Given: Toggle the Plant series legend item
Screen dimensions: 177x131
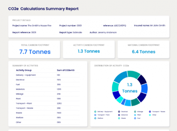Looking at the screenshot, I should tap(138, 115).
